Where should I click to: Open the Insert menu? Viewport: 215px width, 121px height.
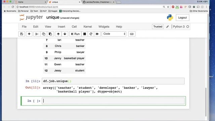(x=61, y=27)
